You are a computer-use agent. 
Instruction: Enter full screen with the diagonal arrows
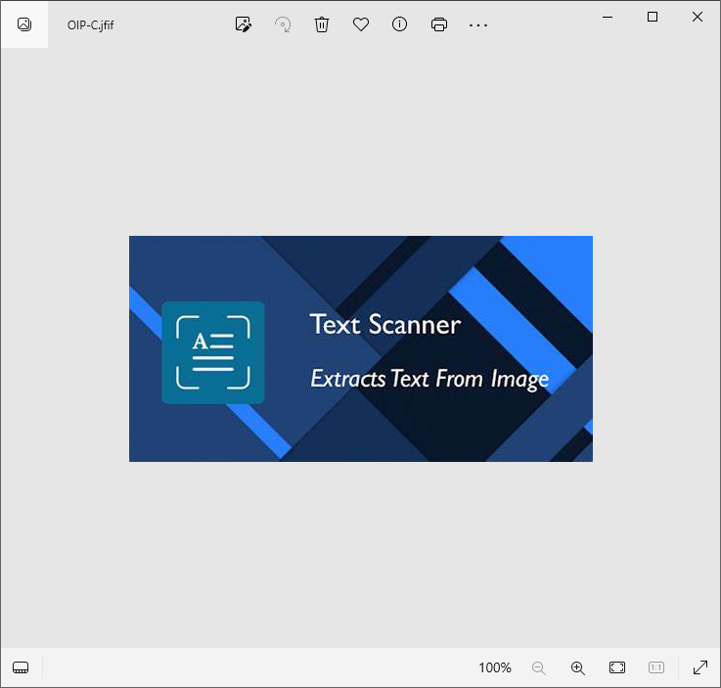pyautogui.click(x=700, y=667)
